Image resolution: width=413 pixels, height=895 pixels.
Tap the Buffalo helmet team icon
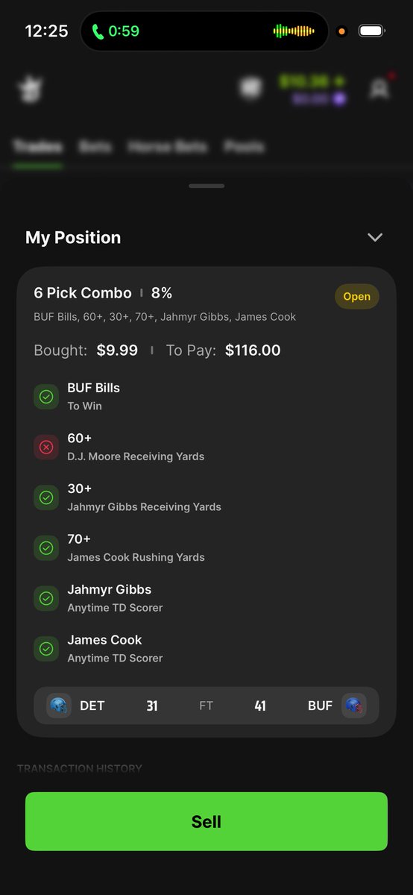pos(354,706)
